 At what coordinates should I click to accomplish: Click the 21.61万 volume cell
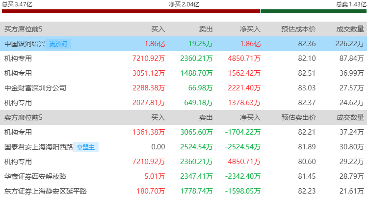(352, 191)
